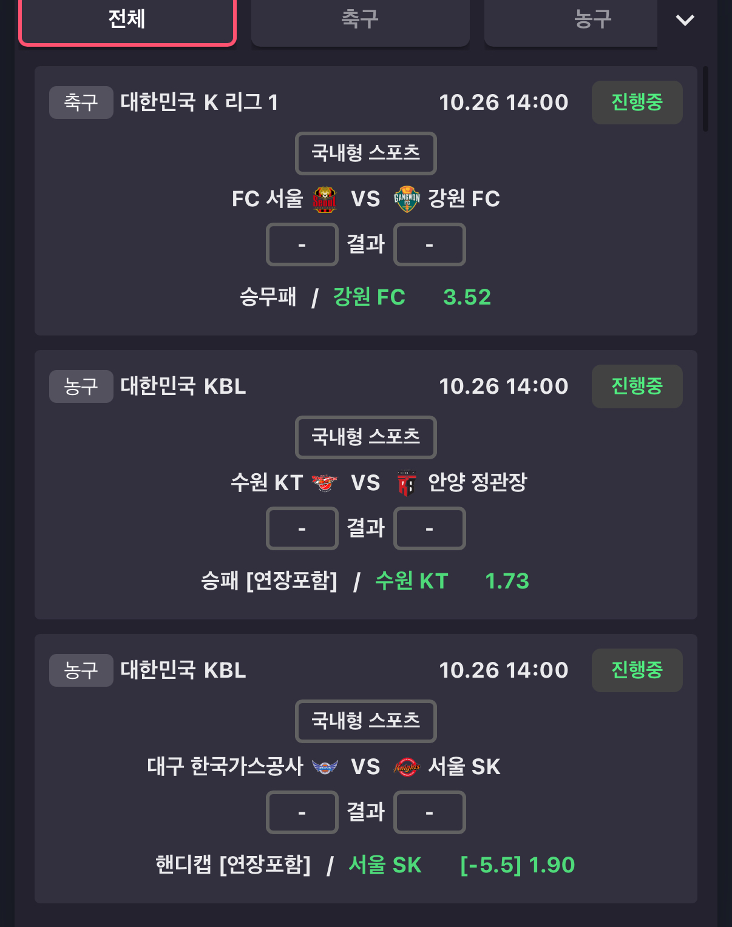Click the 강원 FC 3.52 odds pick
The width and height of the screenshot is (732, 927).
(x=412, y=297)
